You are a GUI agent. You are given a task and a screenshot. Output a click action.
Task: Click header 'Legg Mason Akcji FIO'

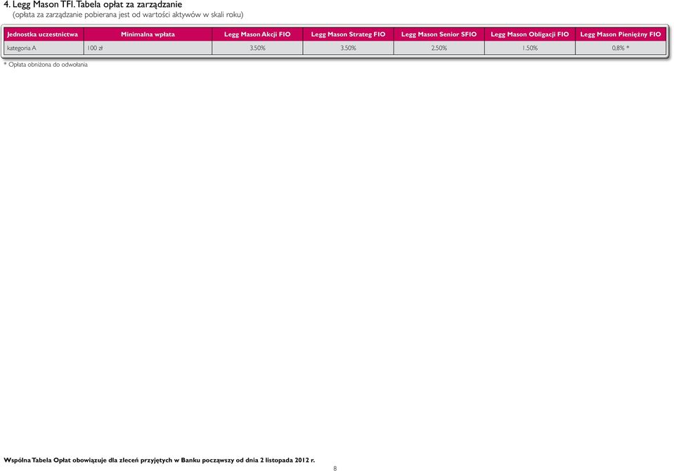tap(257, 34)
